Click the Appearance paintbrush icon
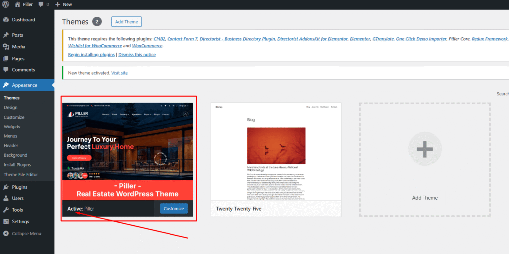509x254 pixels. click(x=6, y=85)
